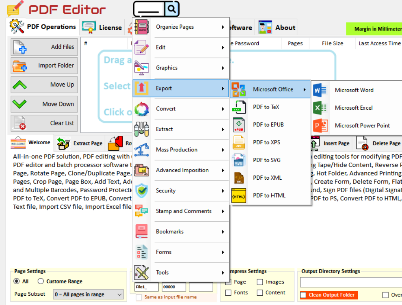Toggle the Clean Output Folder checkbox

303,295
